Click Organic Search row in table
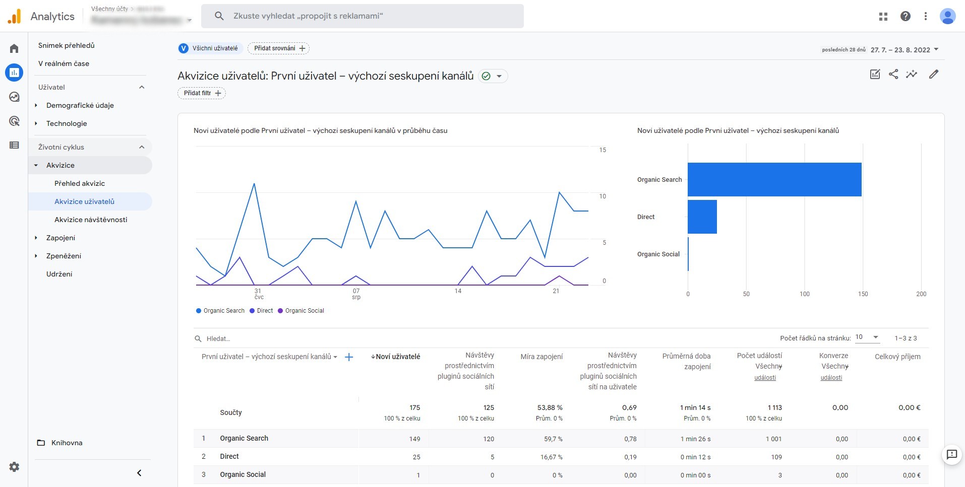 pyautogui.click(x=561, y=439)
